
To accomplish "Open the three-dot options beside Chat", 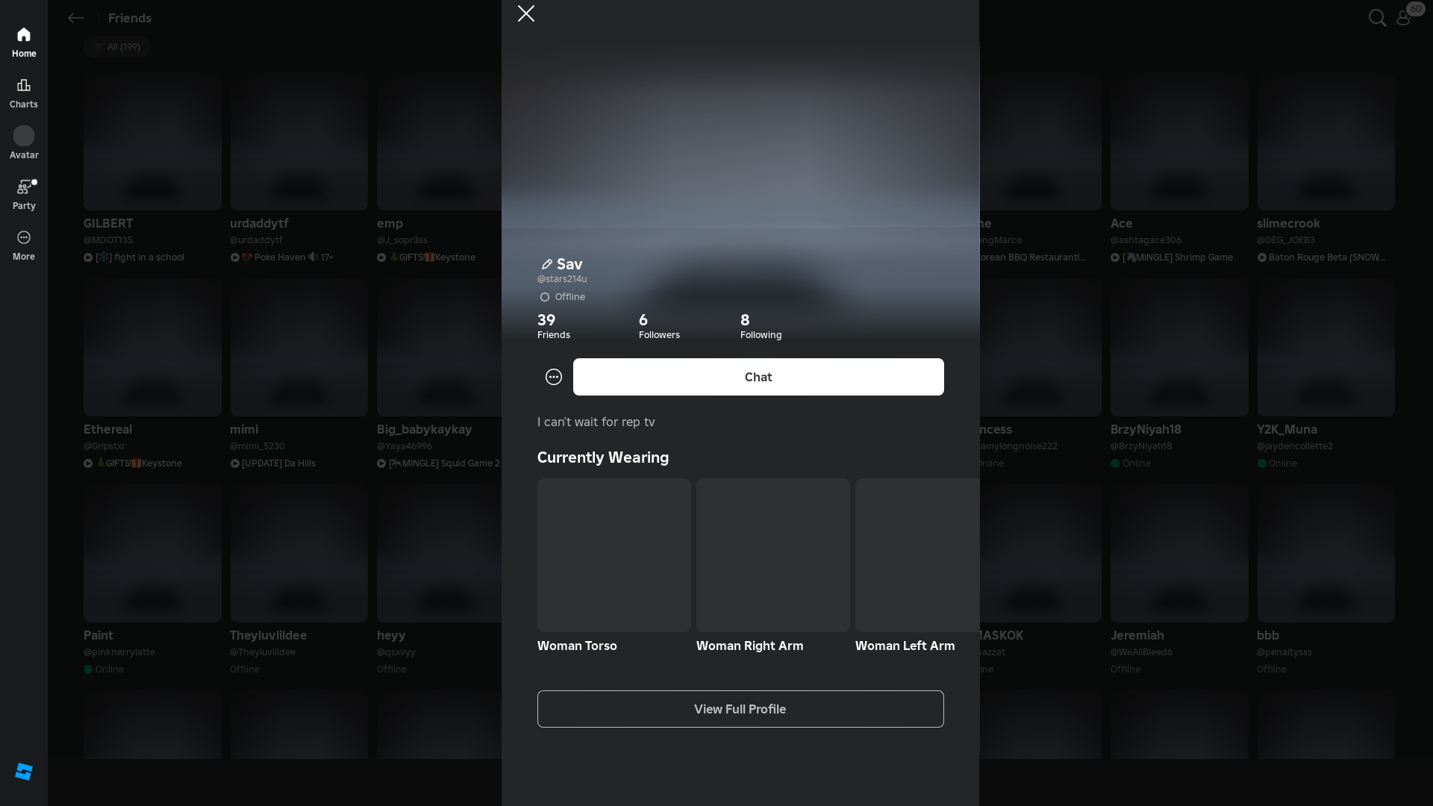I will pyautogui.click(x=554, y=377).
